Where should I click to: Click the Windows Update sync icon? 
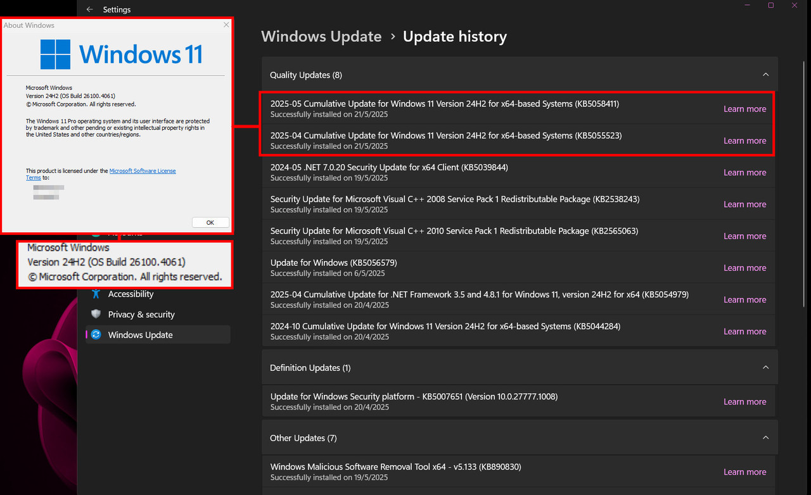click(x=96, y=335)
